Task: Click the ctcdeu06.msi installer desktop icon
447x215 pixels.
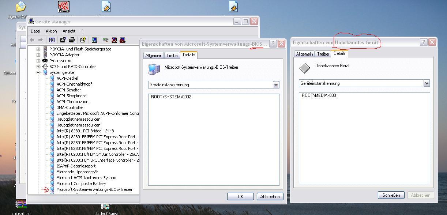Action: coord(106,207)
